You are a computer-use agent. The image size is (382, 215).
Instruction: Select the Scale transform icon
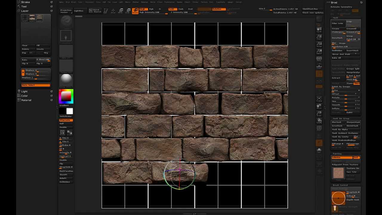click(127, 11)
